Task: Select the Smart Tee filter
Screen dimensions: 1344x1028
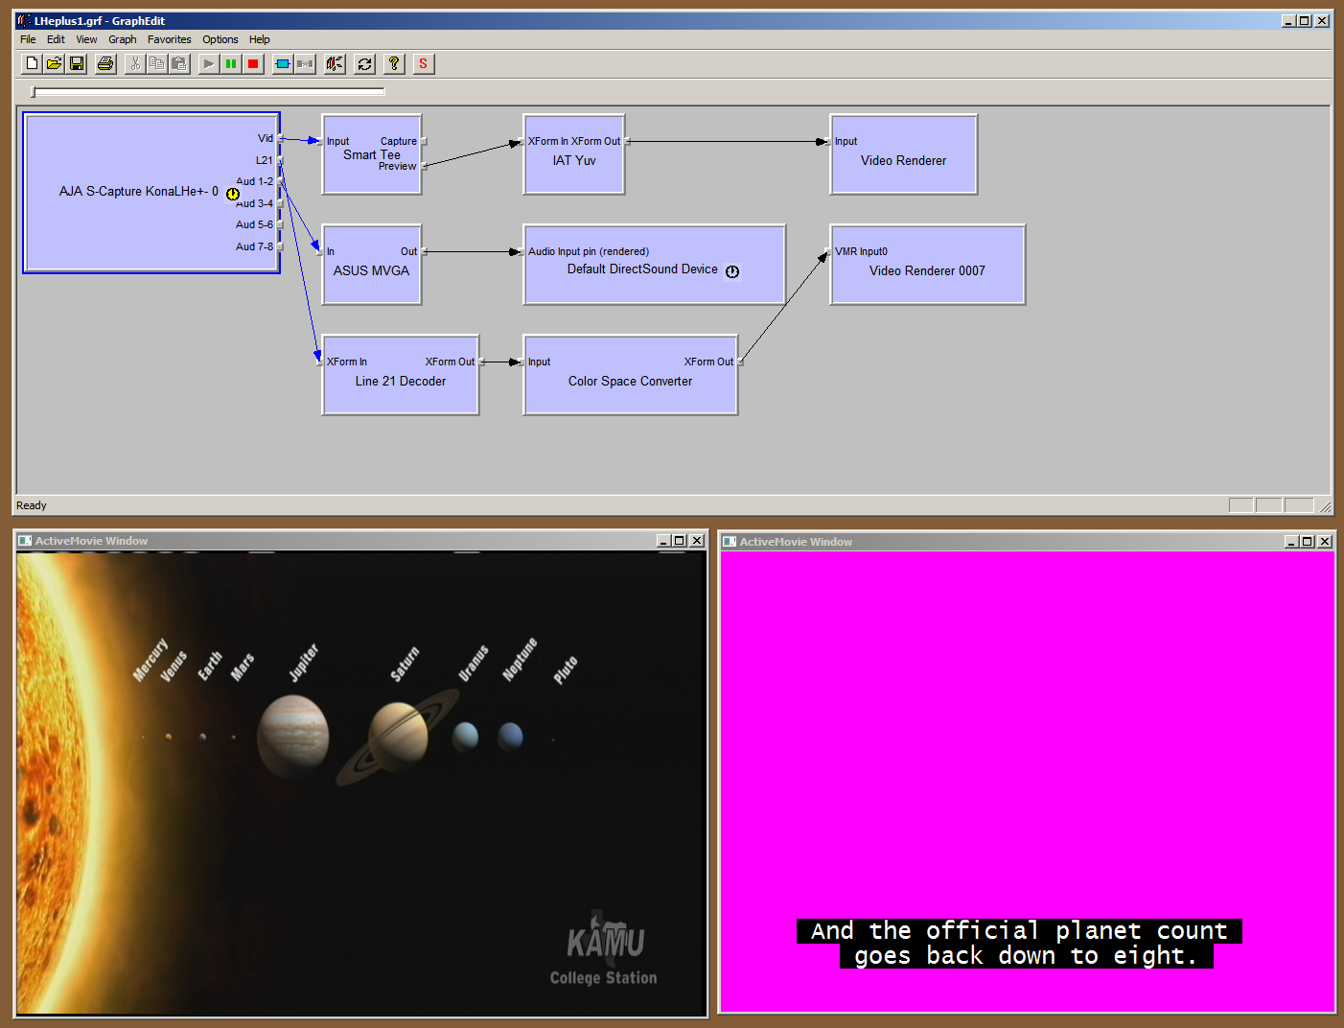Action: pos(372,154)
